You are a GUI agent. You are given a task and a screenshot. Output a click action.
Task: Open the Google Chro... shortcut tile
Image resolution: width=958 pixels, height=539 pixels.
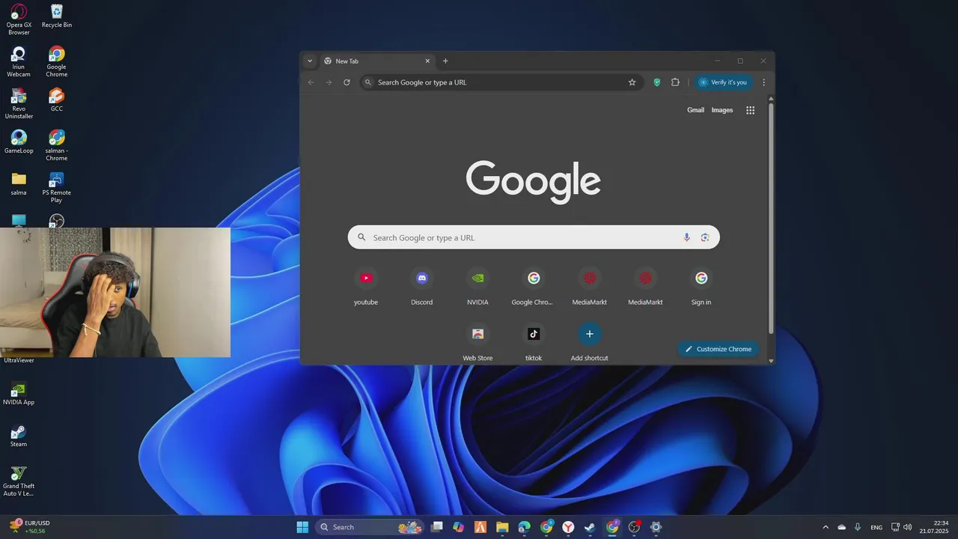pos(534,287)
